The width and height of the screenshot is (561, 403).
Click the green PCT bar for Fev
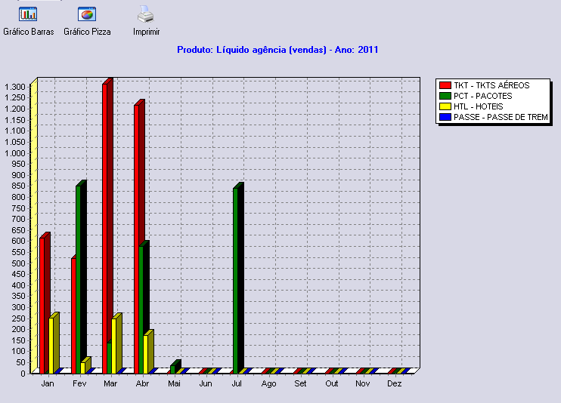click(x=78, y=280)
